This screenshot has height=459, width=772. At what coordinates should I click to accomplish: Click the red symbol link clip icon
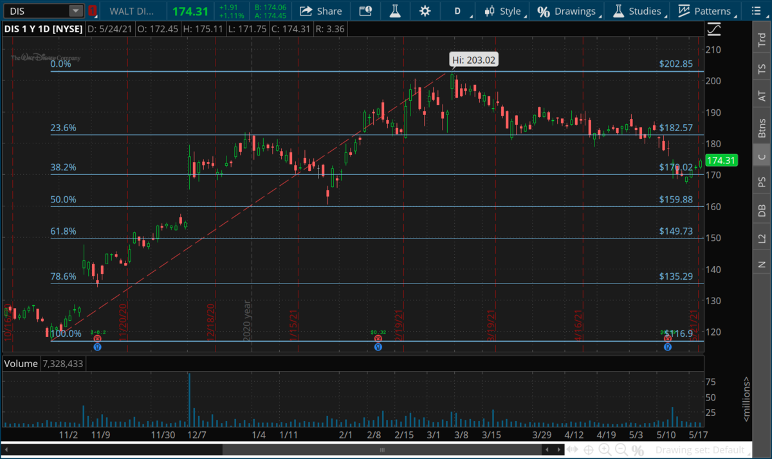coord(93,11)
